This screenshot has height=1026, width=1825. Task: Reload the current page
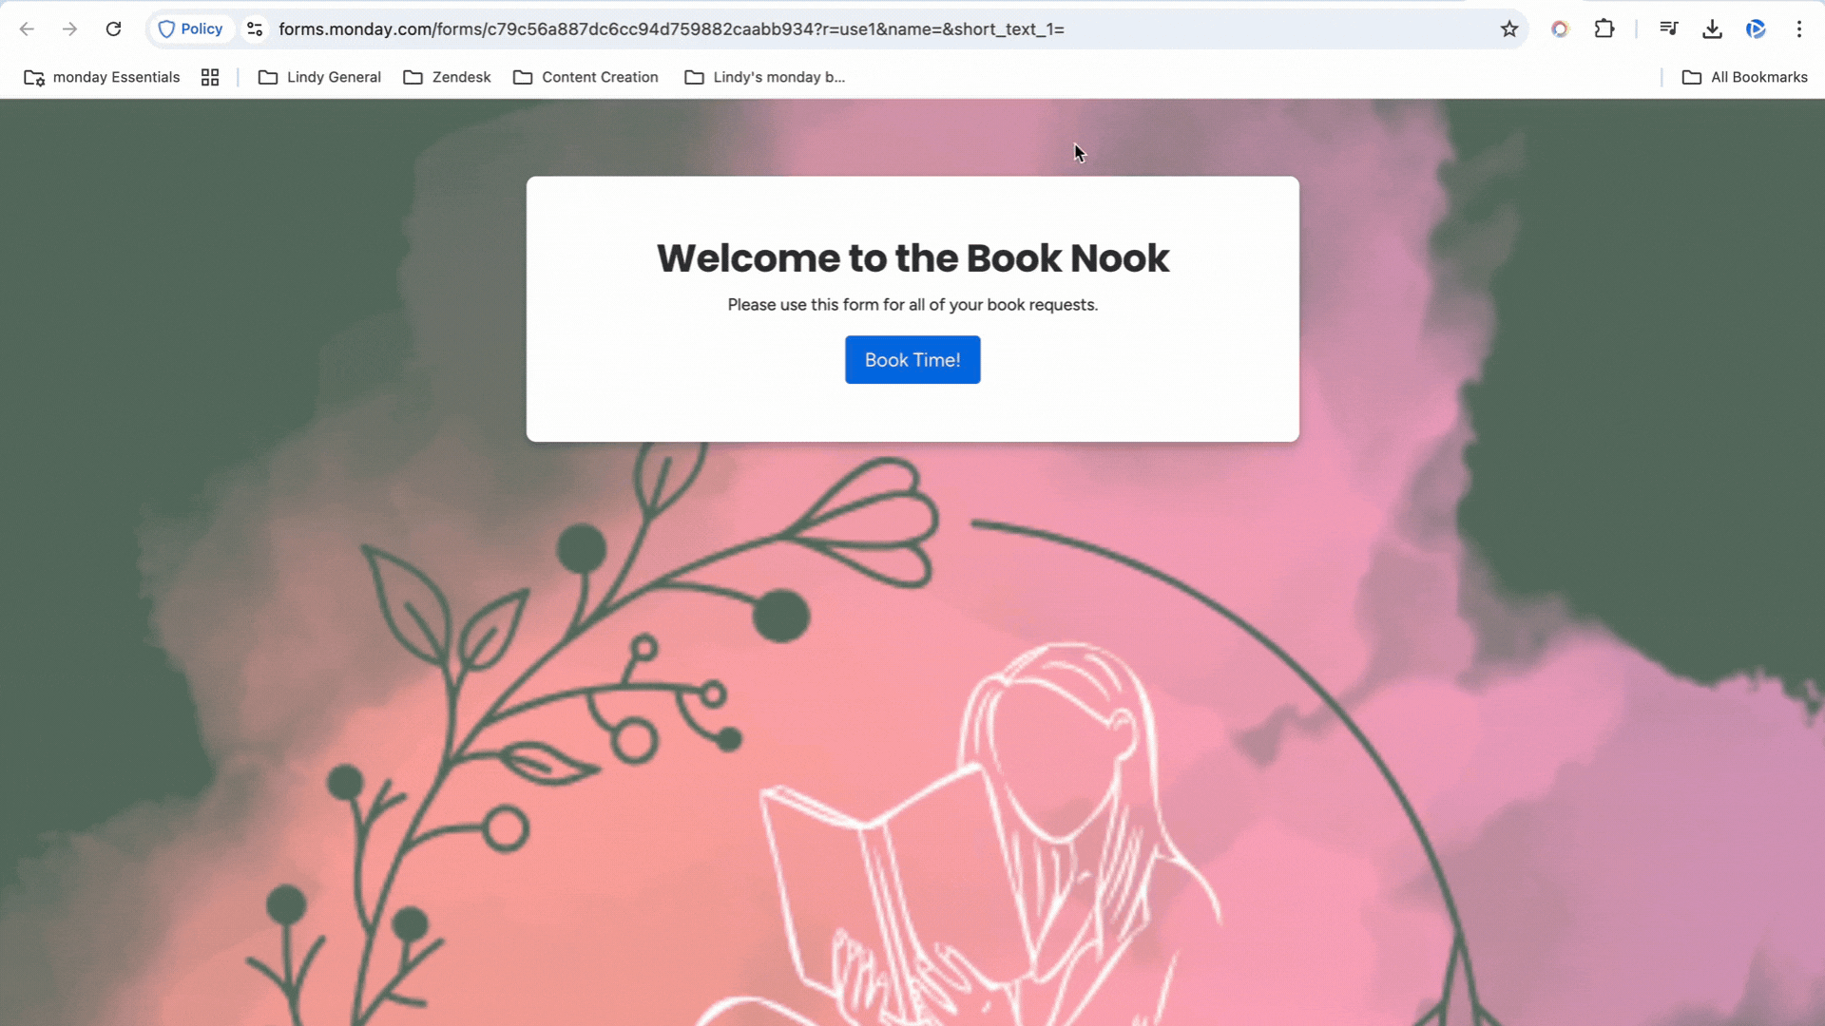(113, 29)
